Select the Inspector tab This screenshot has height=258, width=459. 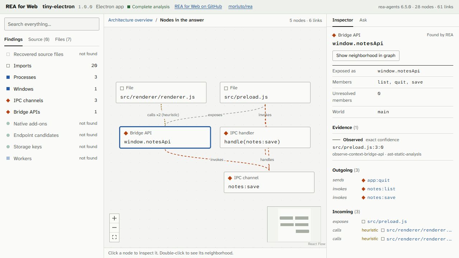pos(343,20)
